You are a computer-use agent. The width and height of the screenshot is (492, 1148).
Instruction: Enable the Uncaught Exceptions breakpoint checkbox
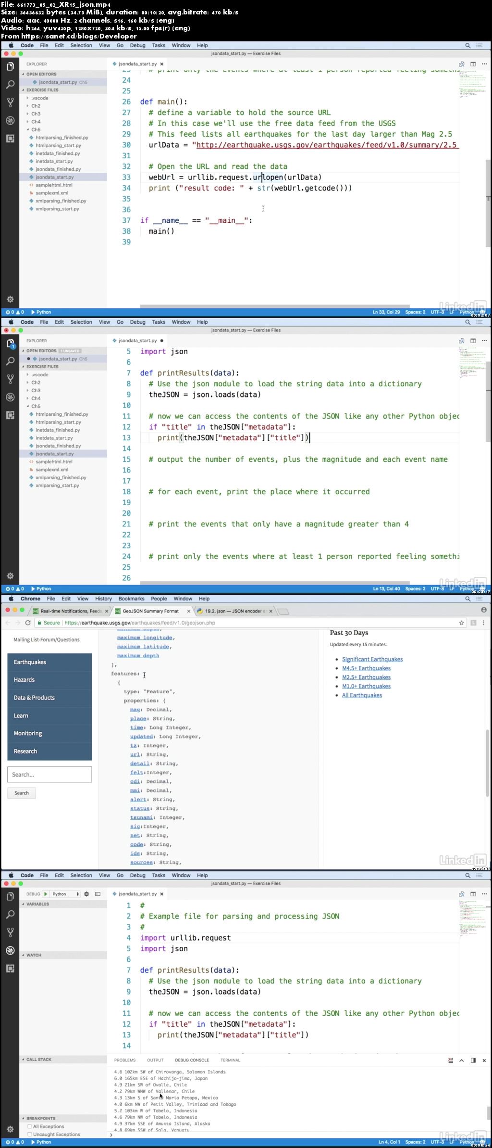tap(30, 1135)
